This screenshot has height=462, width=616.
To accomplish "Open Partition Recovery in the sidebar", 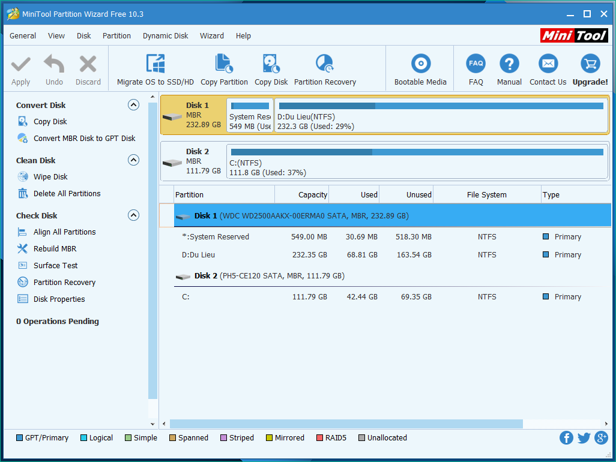I will pos(64,283).
